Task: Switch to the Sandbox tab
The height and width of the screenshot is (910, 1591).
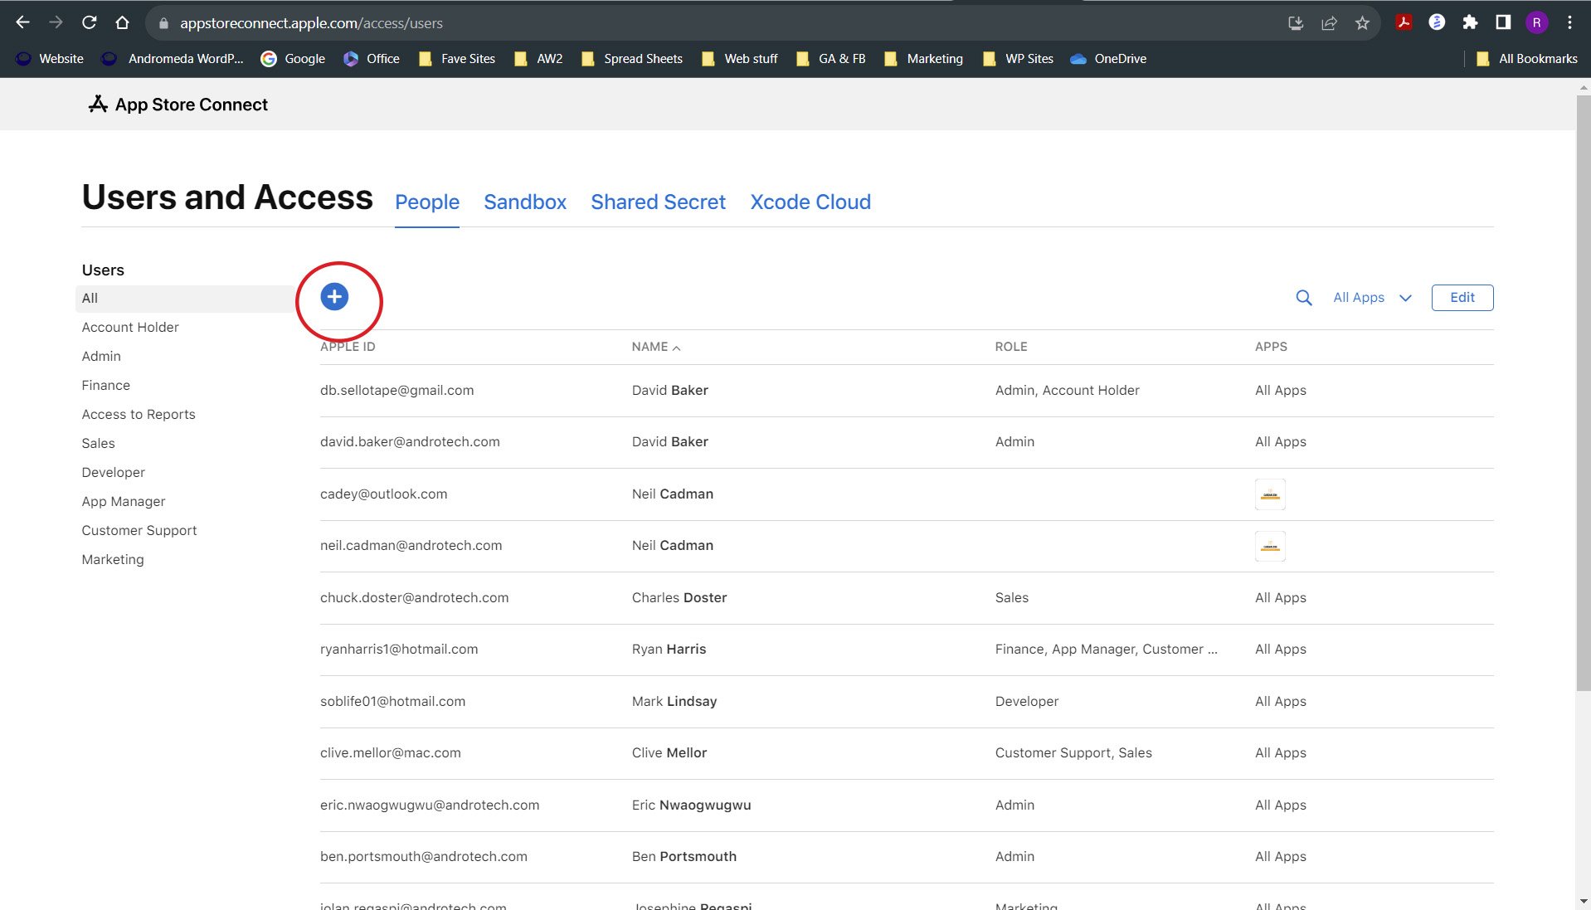Action: pos(525,202)
